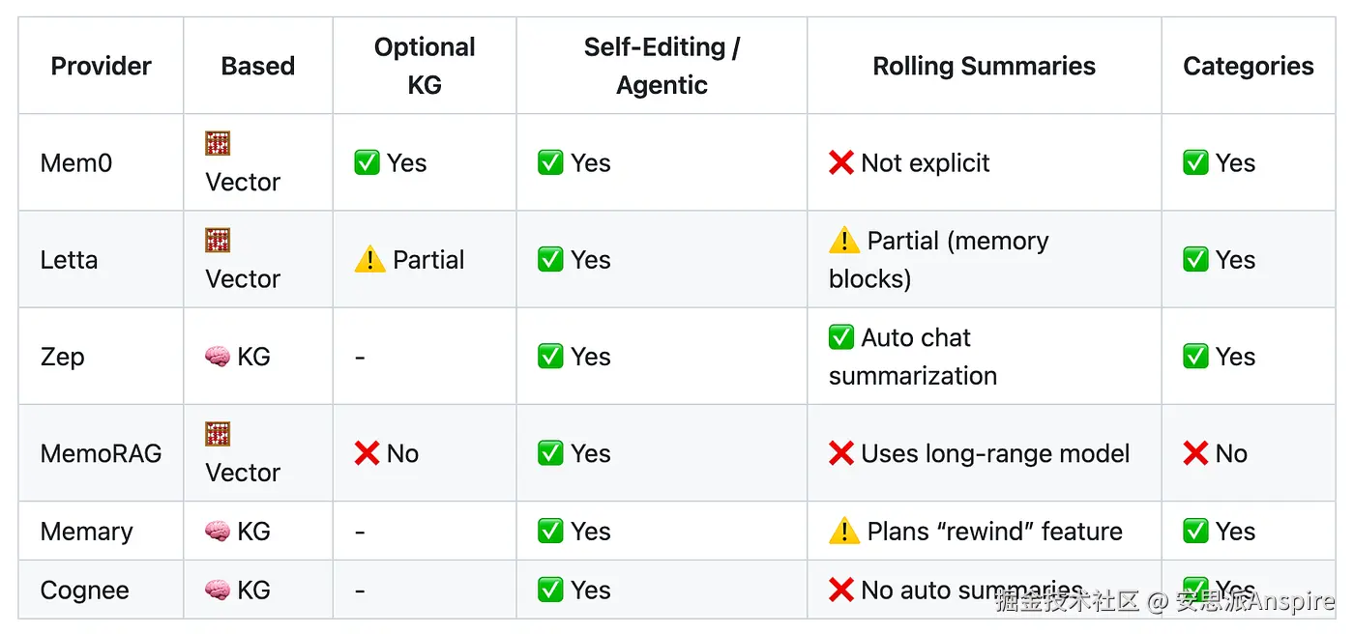The height and width of the screenshot is (634, 1354).
Task: Click the abacus icon in the MemoRAG row
Action: pyautogui.click(x=218, y=434)
